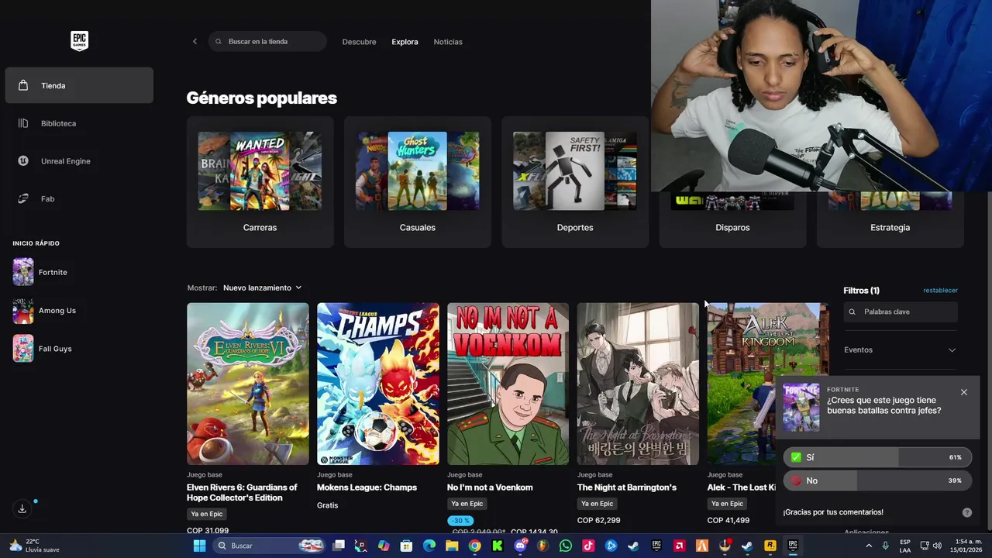Open the downloads icon in sidebar
Screen dimensions: 992x558
point(22,508)
